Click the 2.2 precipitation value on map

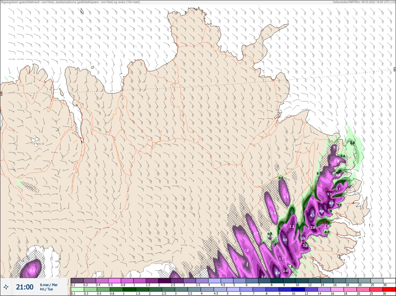click(291, 226)
